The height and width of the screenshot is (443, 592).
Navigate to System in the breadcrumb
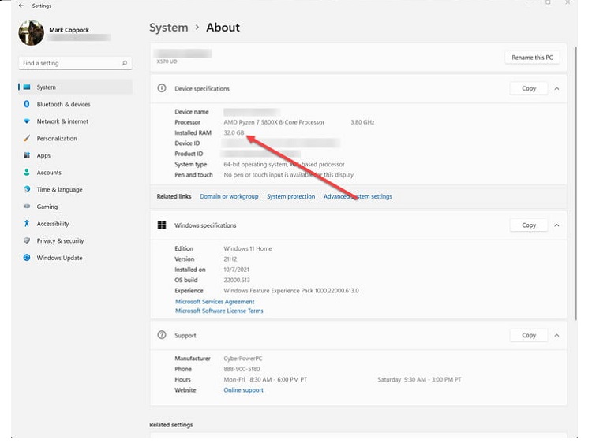(x=168, y=28)
